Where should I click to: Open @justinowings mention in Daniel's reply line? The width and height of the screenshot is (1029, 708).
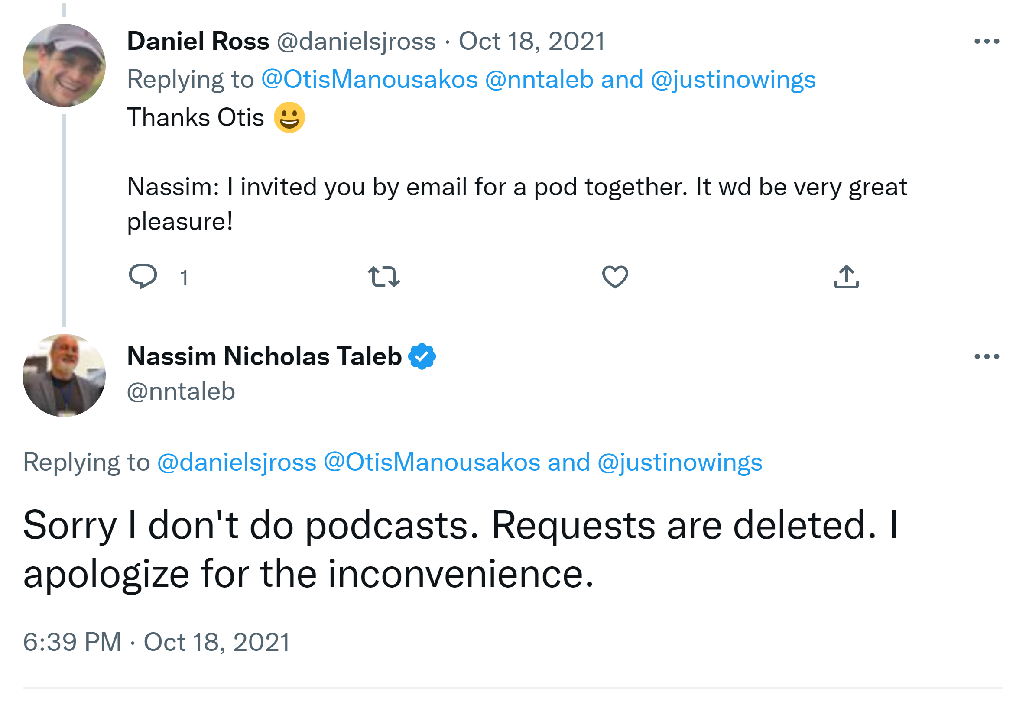pyautogui.click(x=733, y=80)
